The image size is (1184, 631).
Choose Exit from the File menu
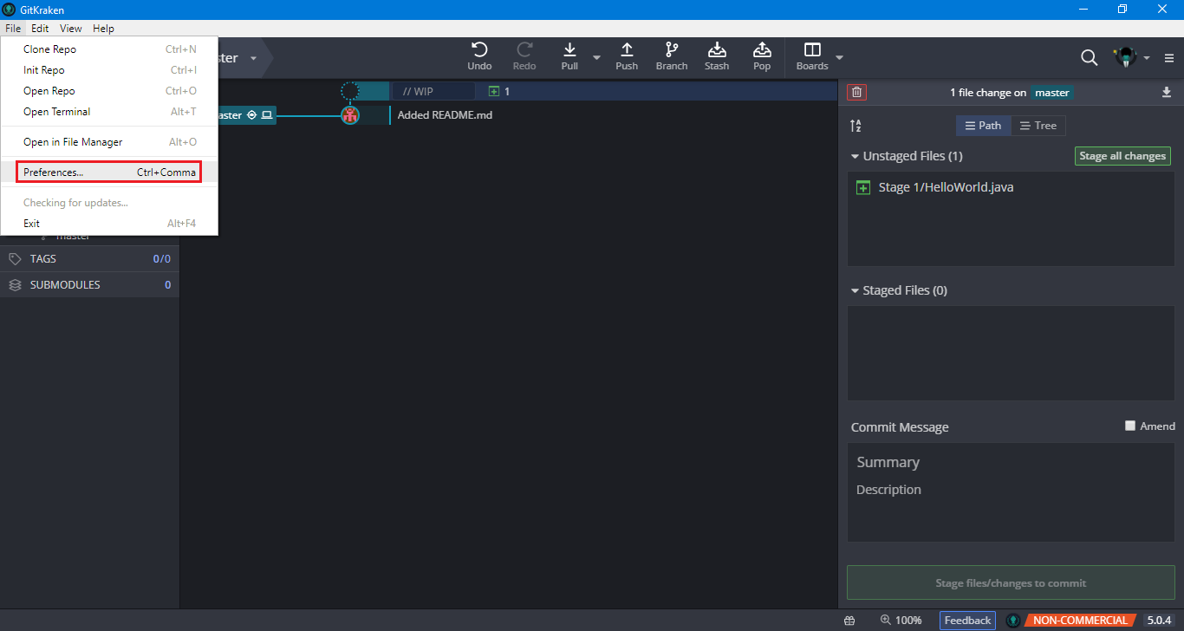tap(109, 224)
